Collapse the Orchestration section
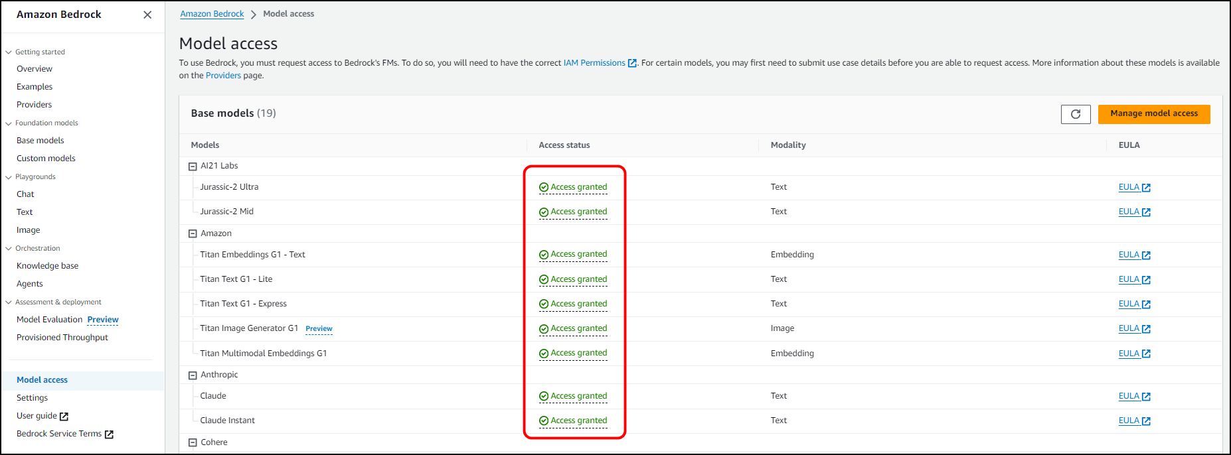 pyautogui.click(x=9, y=249)
